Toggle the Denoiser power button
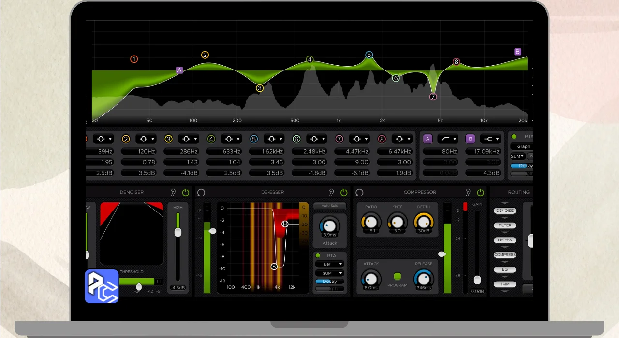This screenshot has height=338, width=619. tap(186, 192)
